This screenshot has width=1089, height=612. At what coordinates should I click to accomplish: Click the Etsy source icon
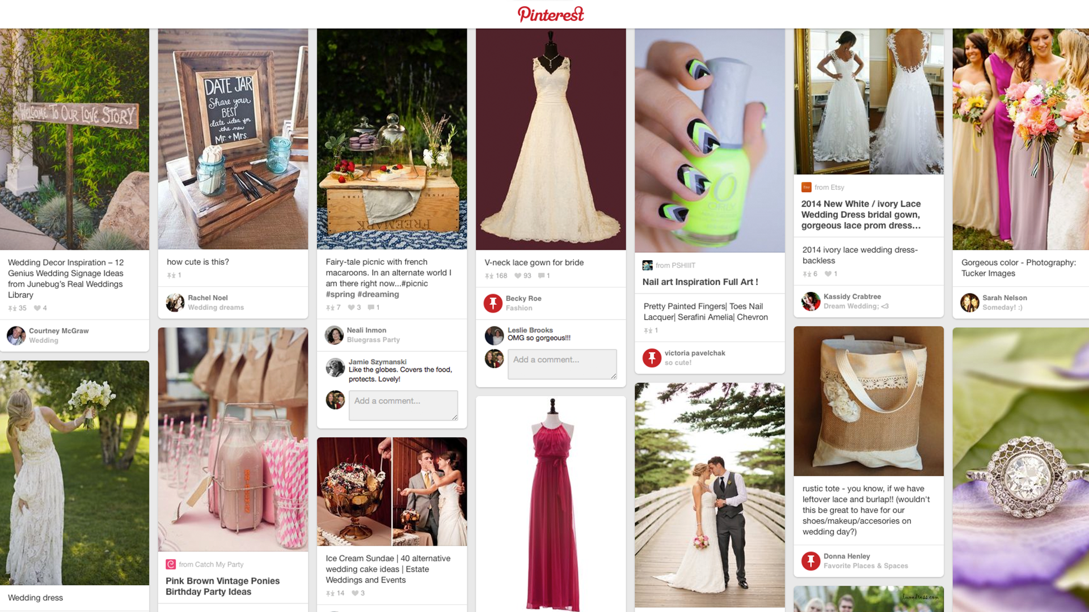pos(806,187)
